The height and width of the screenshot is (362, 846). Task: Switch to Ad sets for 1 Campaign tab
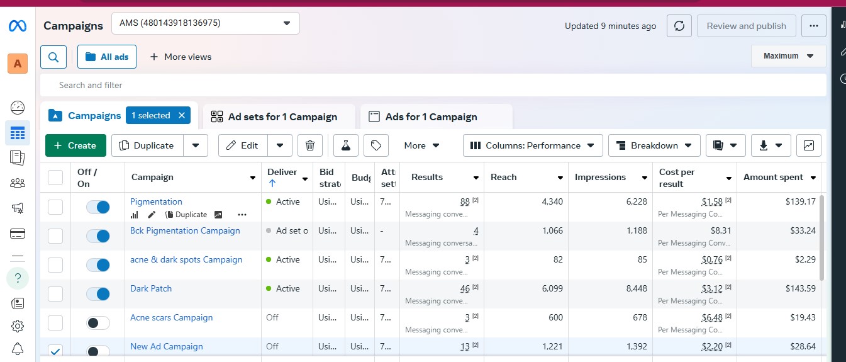(x=279, y=116)
